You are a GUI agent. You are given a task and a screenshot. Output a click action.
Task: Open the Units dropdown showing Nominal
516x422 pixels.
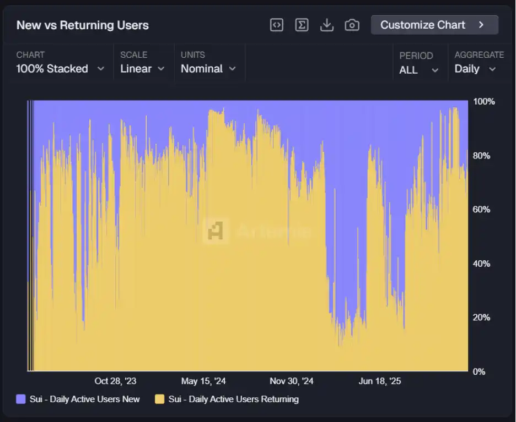pos(208,69)
